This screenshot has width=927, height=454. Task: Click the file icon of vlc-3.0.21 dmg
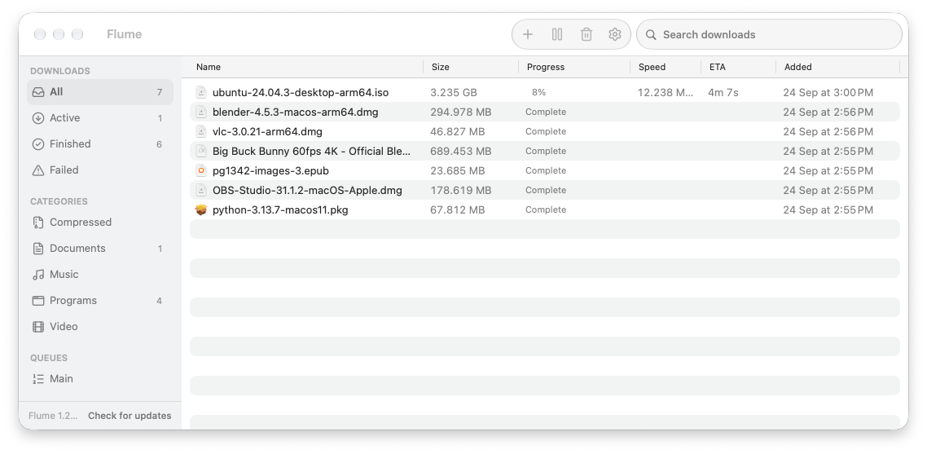[x=201, y=131]
